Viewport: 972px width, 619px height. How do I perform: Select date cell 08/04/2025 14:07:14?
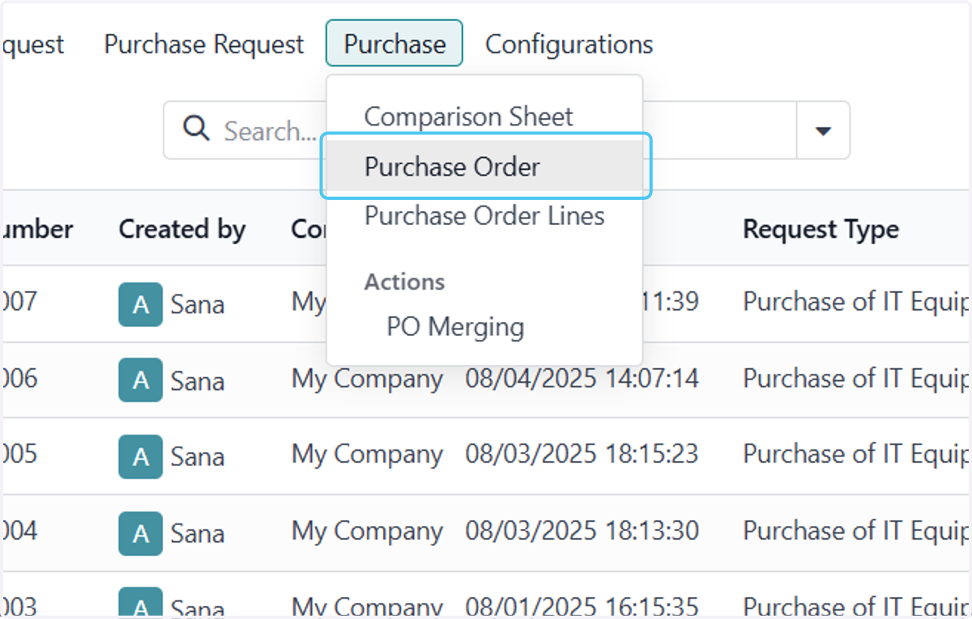pyautogui.click(x=582, y=378)
